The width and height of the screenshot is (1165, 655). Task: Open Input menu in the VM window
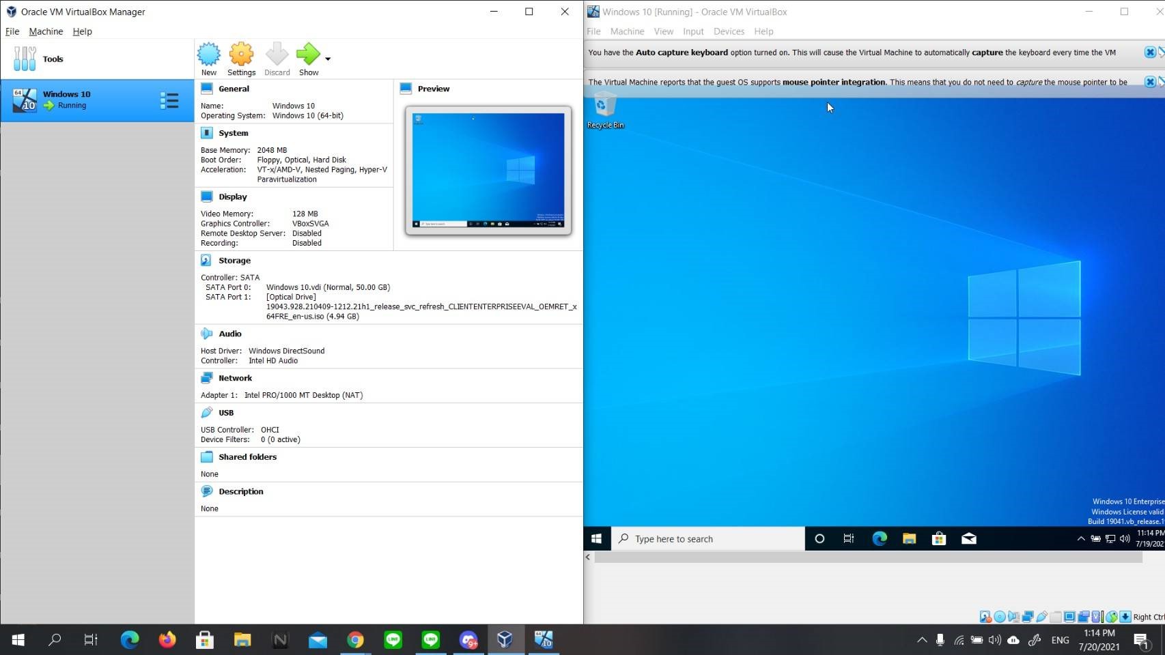[693, 31]
